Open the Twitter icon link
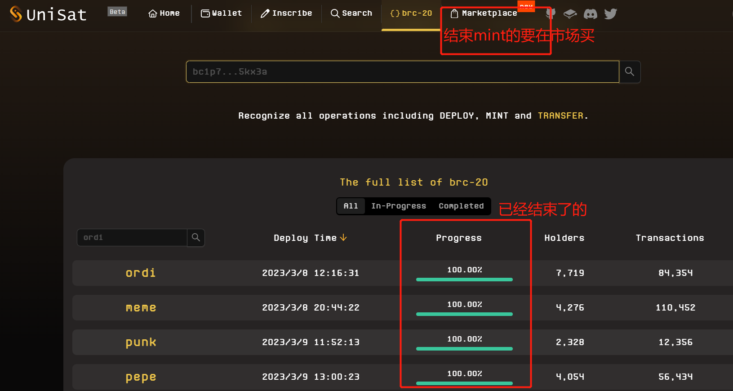The image size is (733, 391). pyautogui.click(x=610, y=14)
